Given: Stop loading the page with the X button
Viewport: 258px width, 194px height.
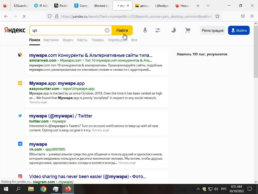Looking at the screenshot, I should tap(24, 16).
